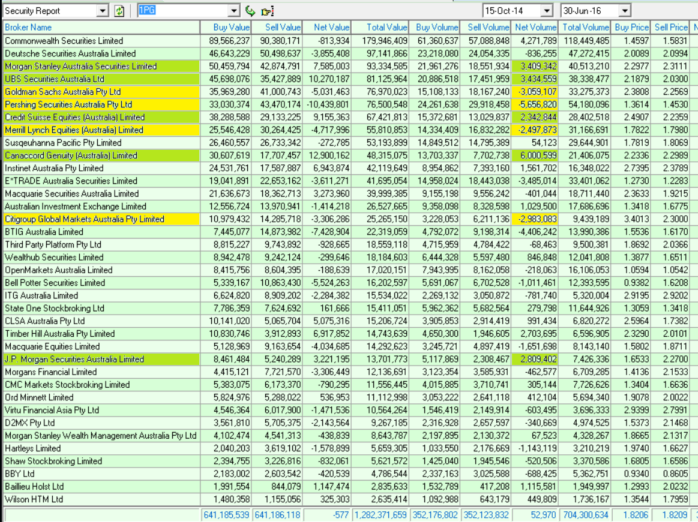Select Citigroup Global Markets Australia Pty Limited

point(101,219)
